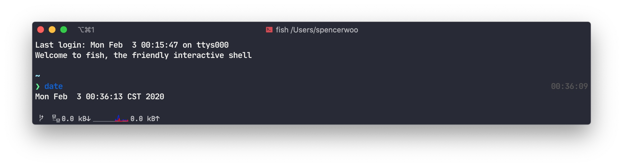Click the network status bar icon
The width and height of the screenshot is (623, 167).
(56, 118)
